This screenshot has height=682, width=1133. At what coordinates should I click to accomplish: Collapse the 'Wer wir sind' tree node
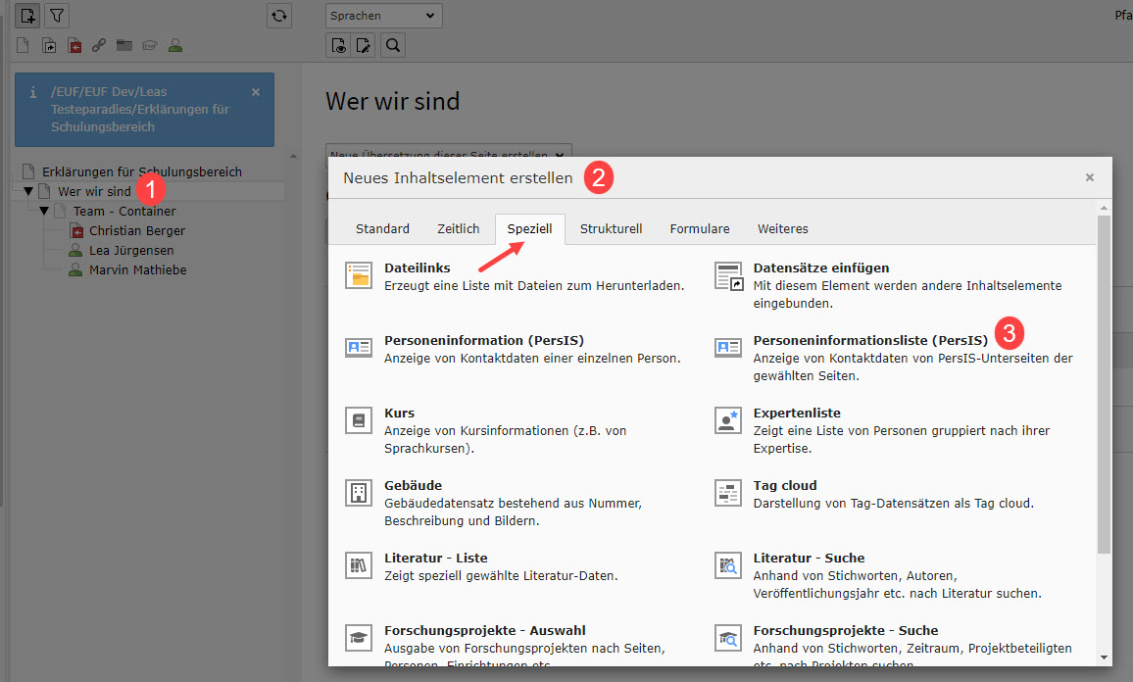[28, 192]
